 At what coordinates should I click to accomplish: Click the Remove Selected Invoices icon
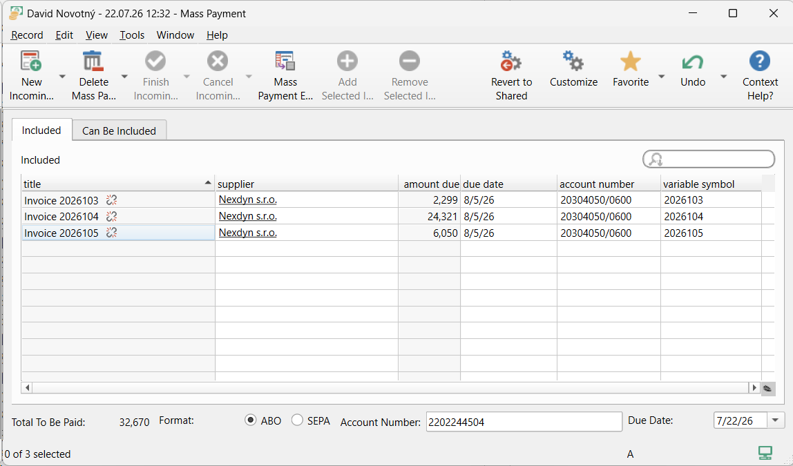(x=409, y=61)
